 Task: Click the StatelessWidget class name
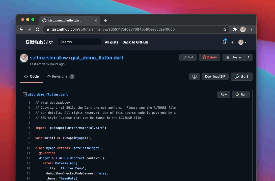(x=85, y=148)
